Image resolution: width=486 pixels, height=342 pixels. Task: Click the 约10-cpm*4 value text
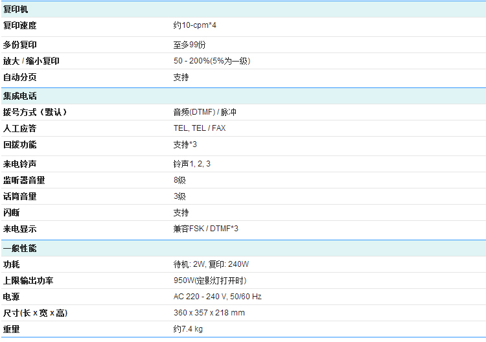coord(194,25)
